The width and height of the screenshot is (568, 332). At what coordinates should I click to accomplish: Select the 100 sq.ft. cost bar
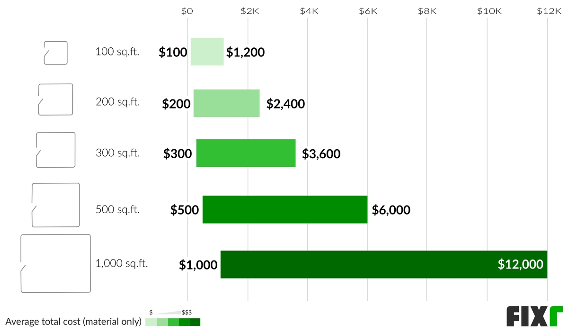tap(207, 52)
